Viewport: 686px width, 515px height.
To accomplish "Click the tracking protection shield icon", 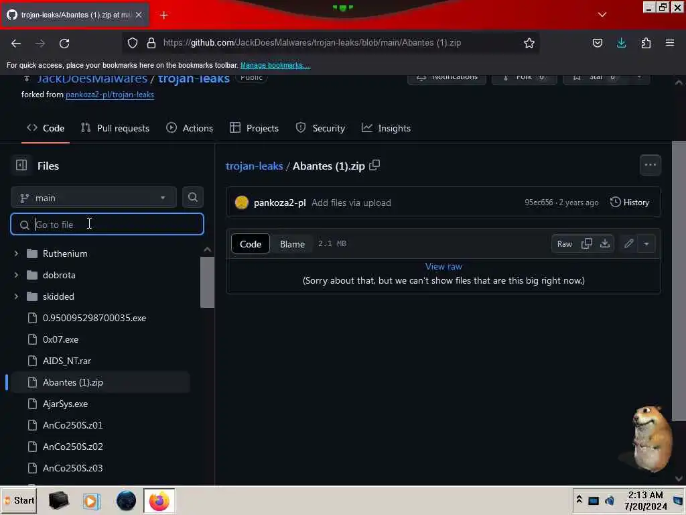I will 133,43.
